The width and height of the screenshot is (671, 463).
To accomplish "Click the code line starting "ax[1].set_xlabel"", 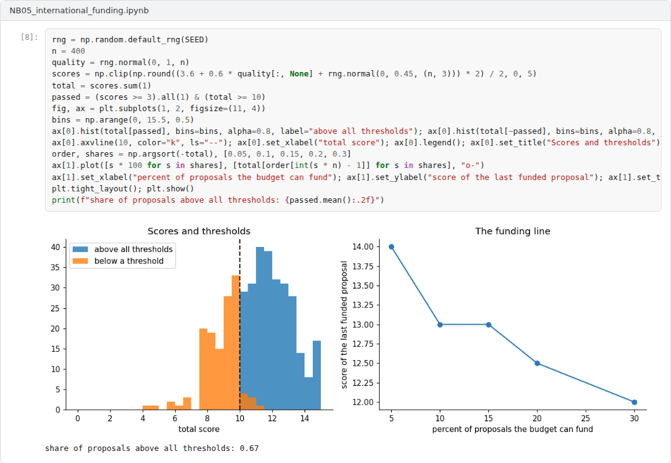I will point(356,177).
